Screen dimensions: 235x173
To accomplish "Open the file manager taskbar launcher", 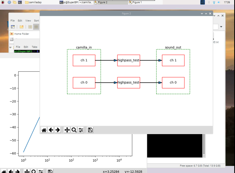I will coord(15,2).
